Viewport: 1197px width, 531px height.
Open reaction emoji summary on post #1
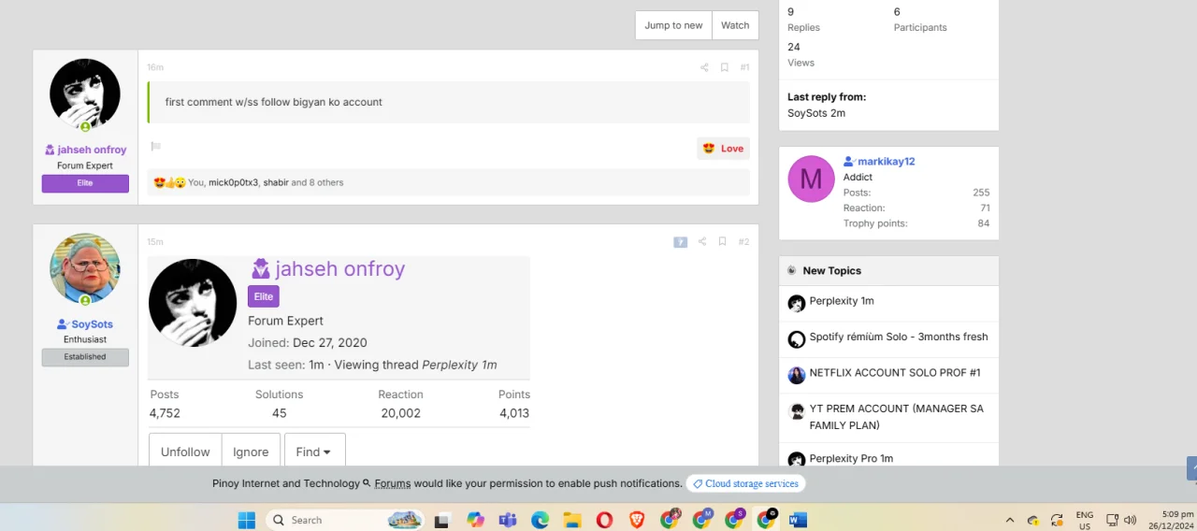click(x=167, y=182)
